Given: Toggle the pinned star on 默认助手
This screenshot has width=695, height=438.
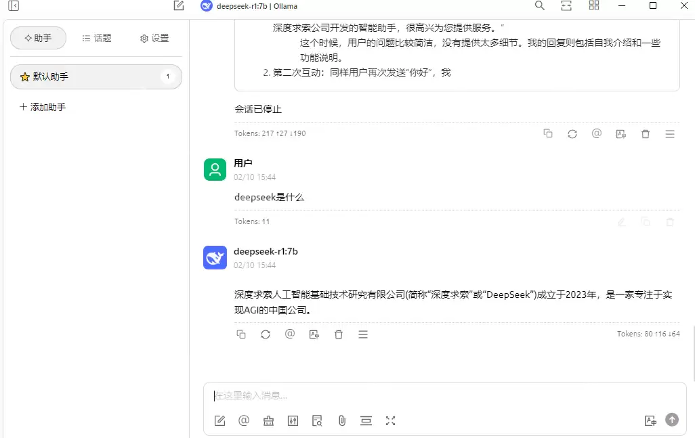Looking at the screenshot, I should pos(23,77).
